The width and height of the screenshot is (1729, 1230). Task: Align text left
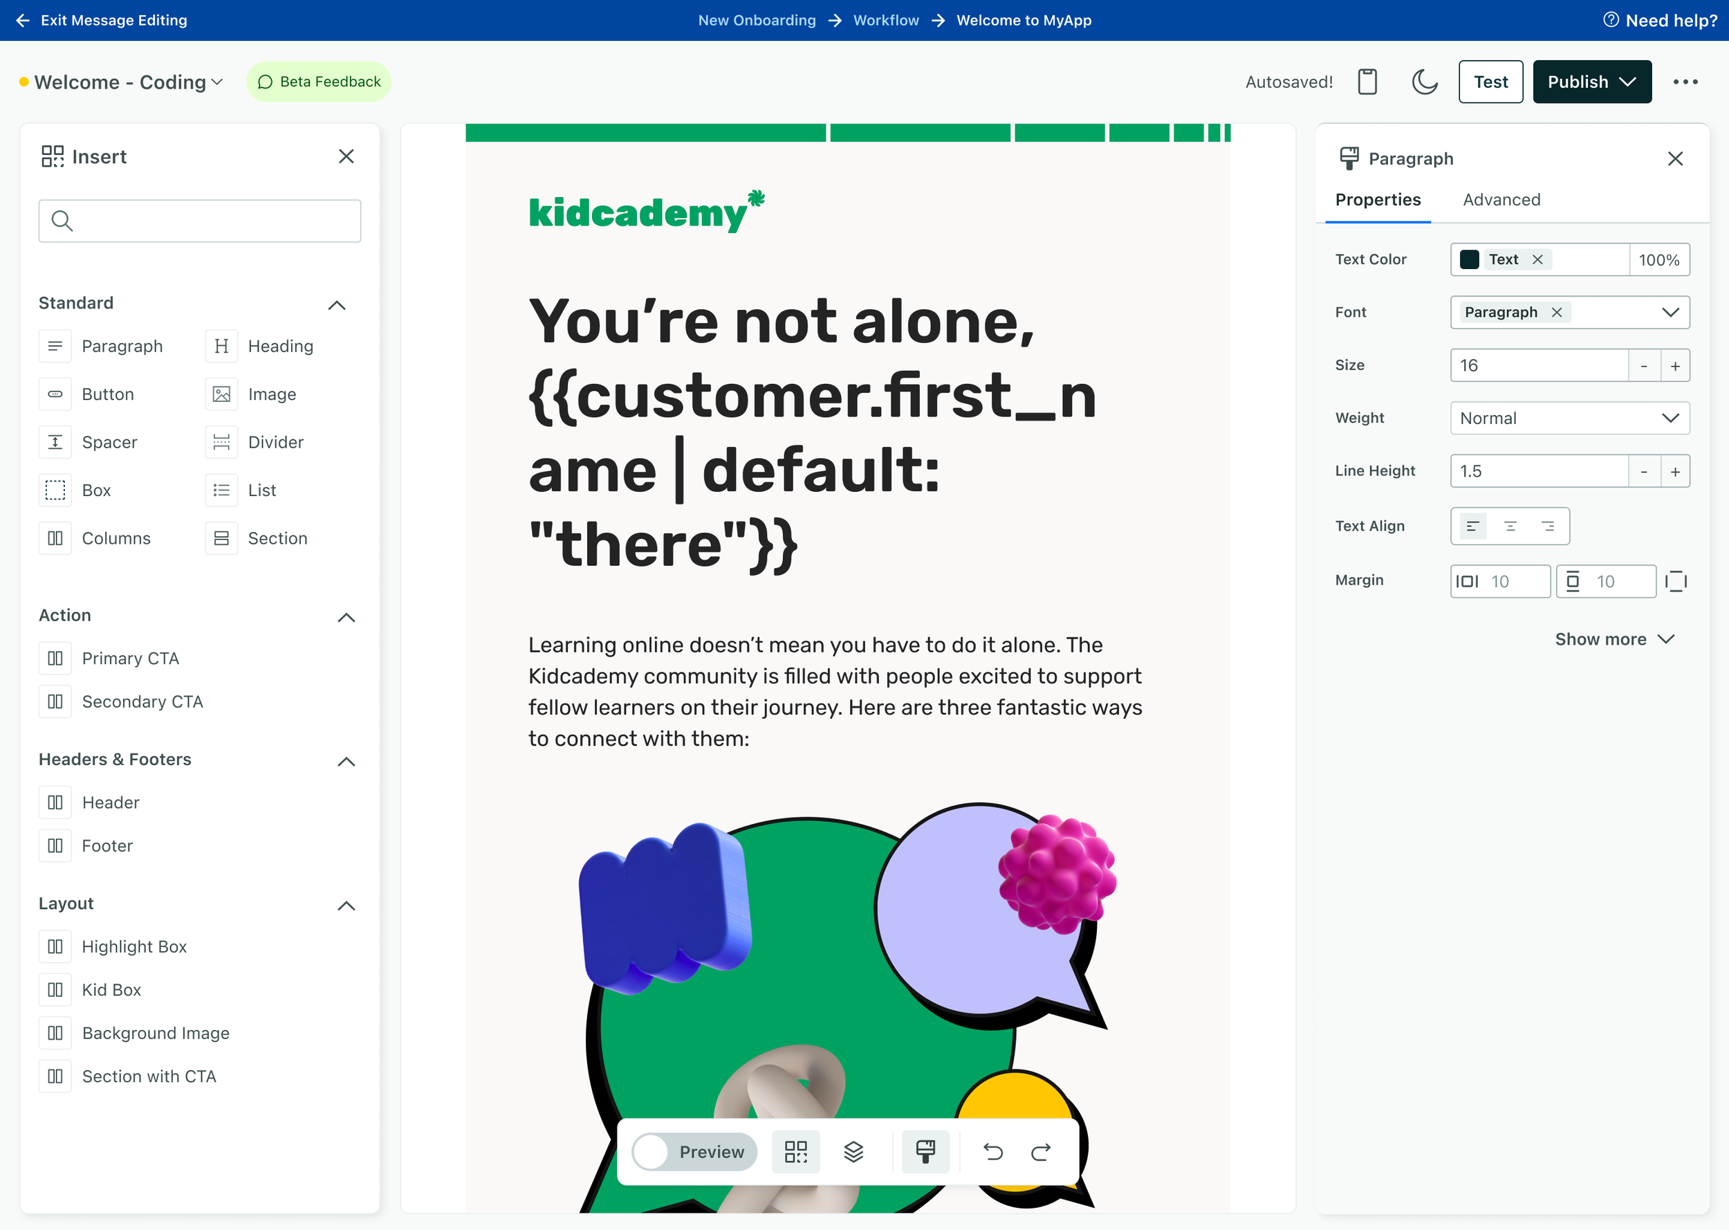click(1472, 526)
